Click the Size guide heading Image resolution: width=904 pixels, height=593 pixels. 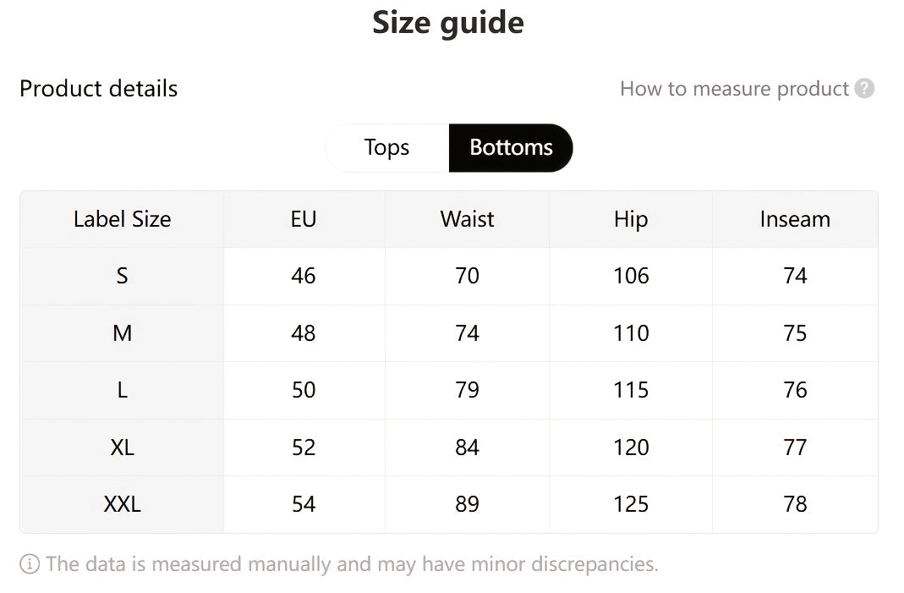tap(448, 23)
